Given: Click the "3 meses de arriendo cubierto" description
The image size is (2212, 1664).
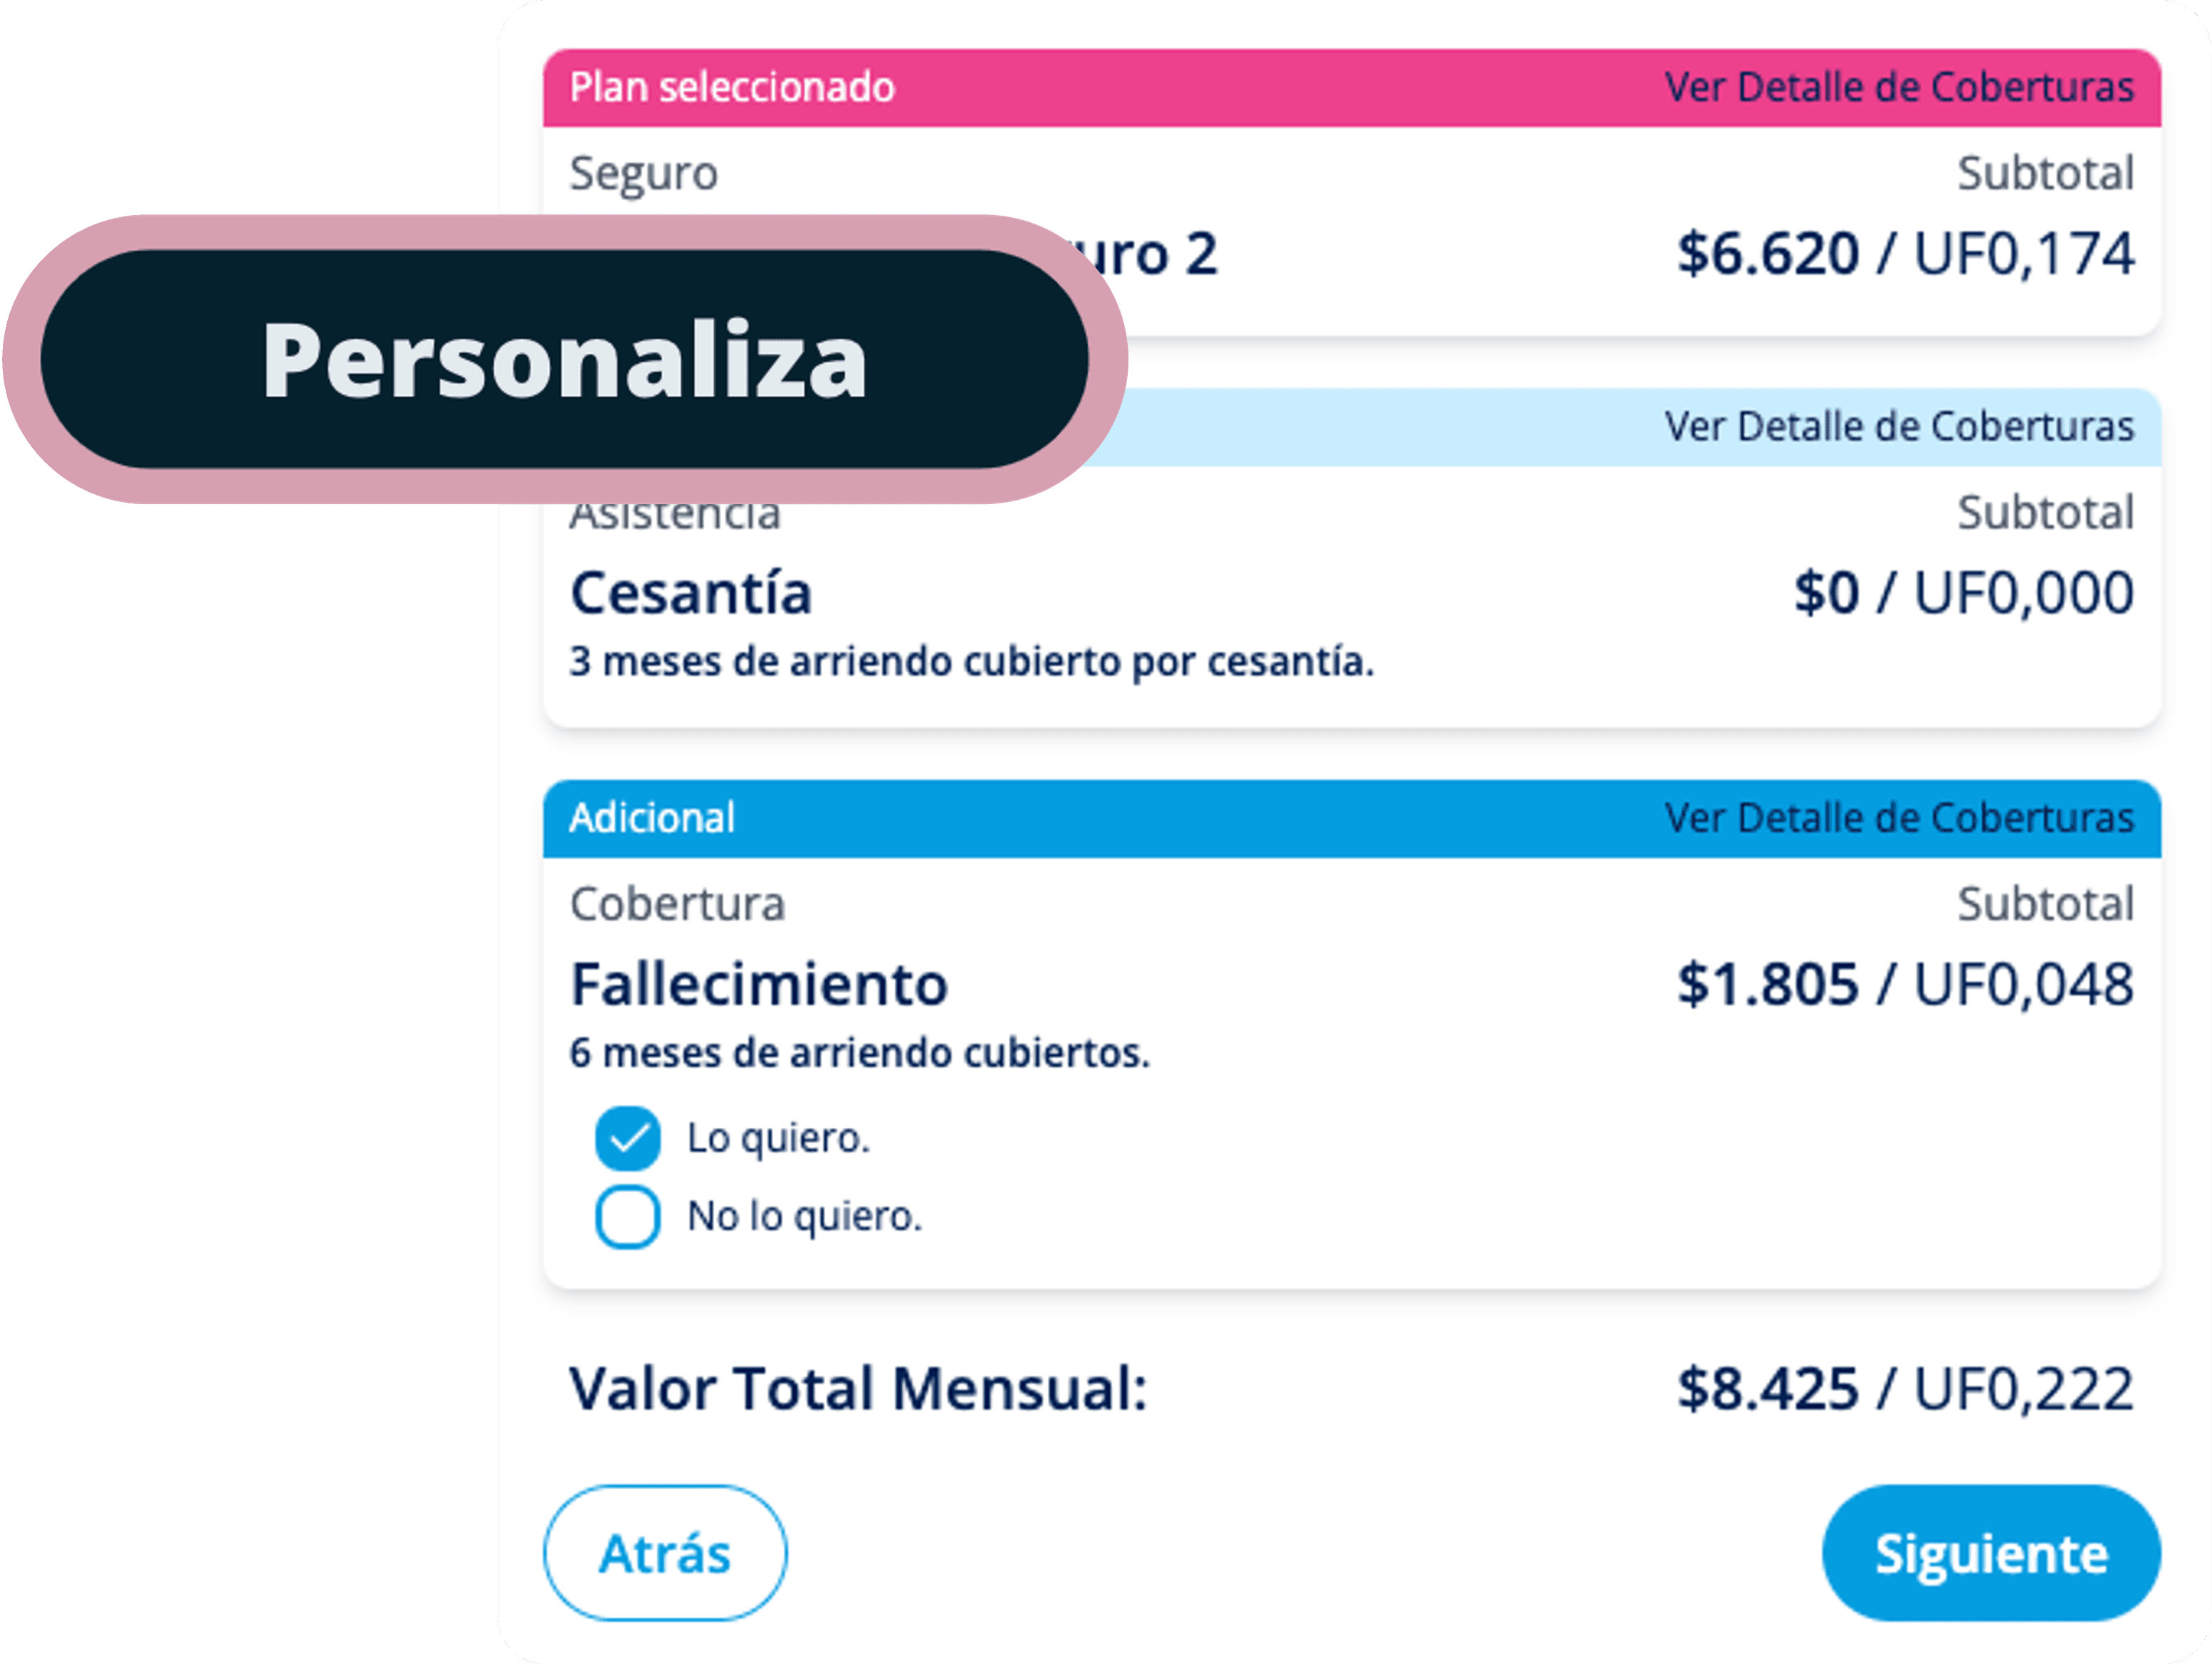Looking at the screenshot, I should coord(971,662).
